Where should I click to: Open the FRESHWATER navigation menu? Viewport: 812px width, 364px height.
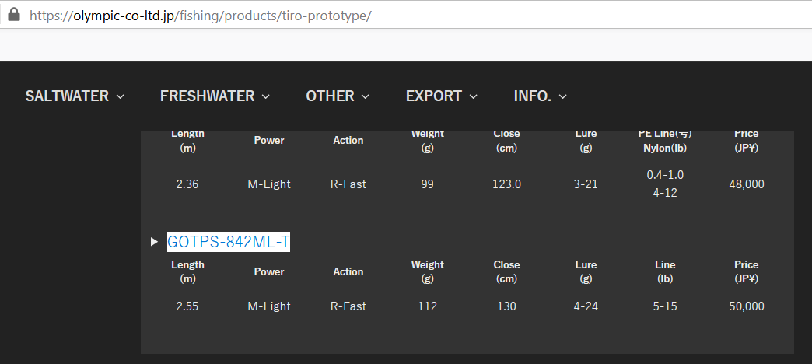coord(207,96)
